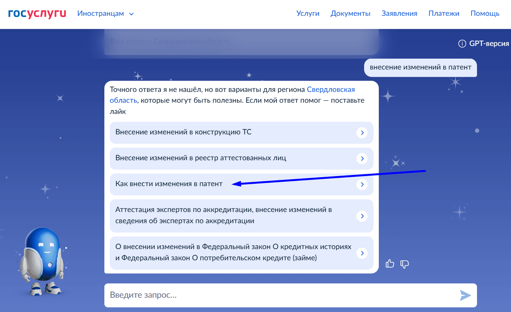Choose the Как внести изменения в патент suggestion
511x312 pixels.
pyautogui.click(x=169, y=184)
